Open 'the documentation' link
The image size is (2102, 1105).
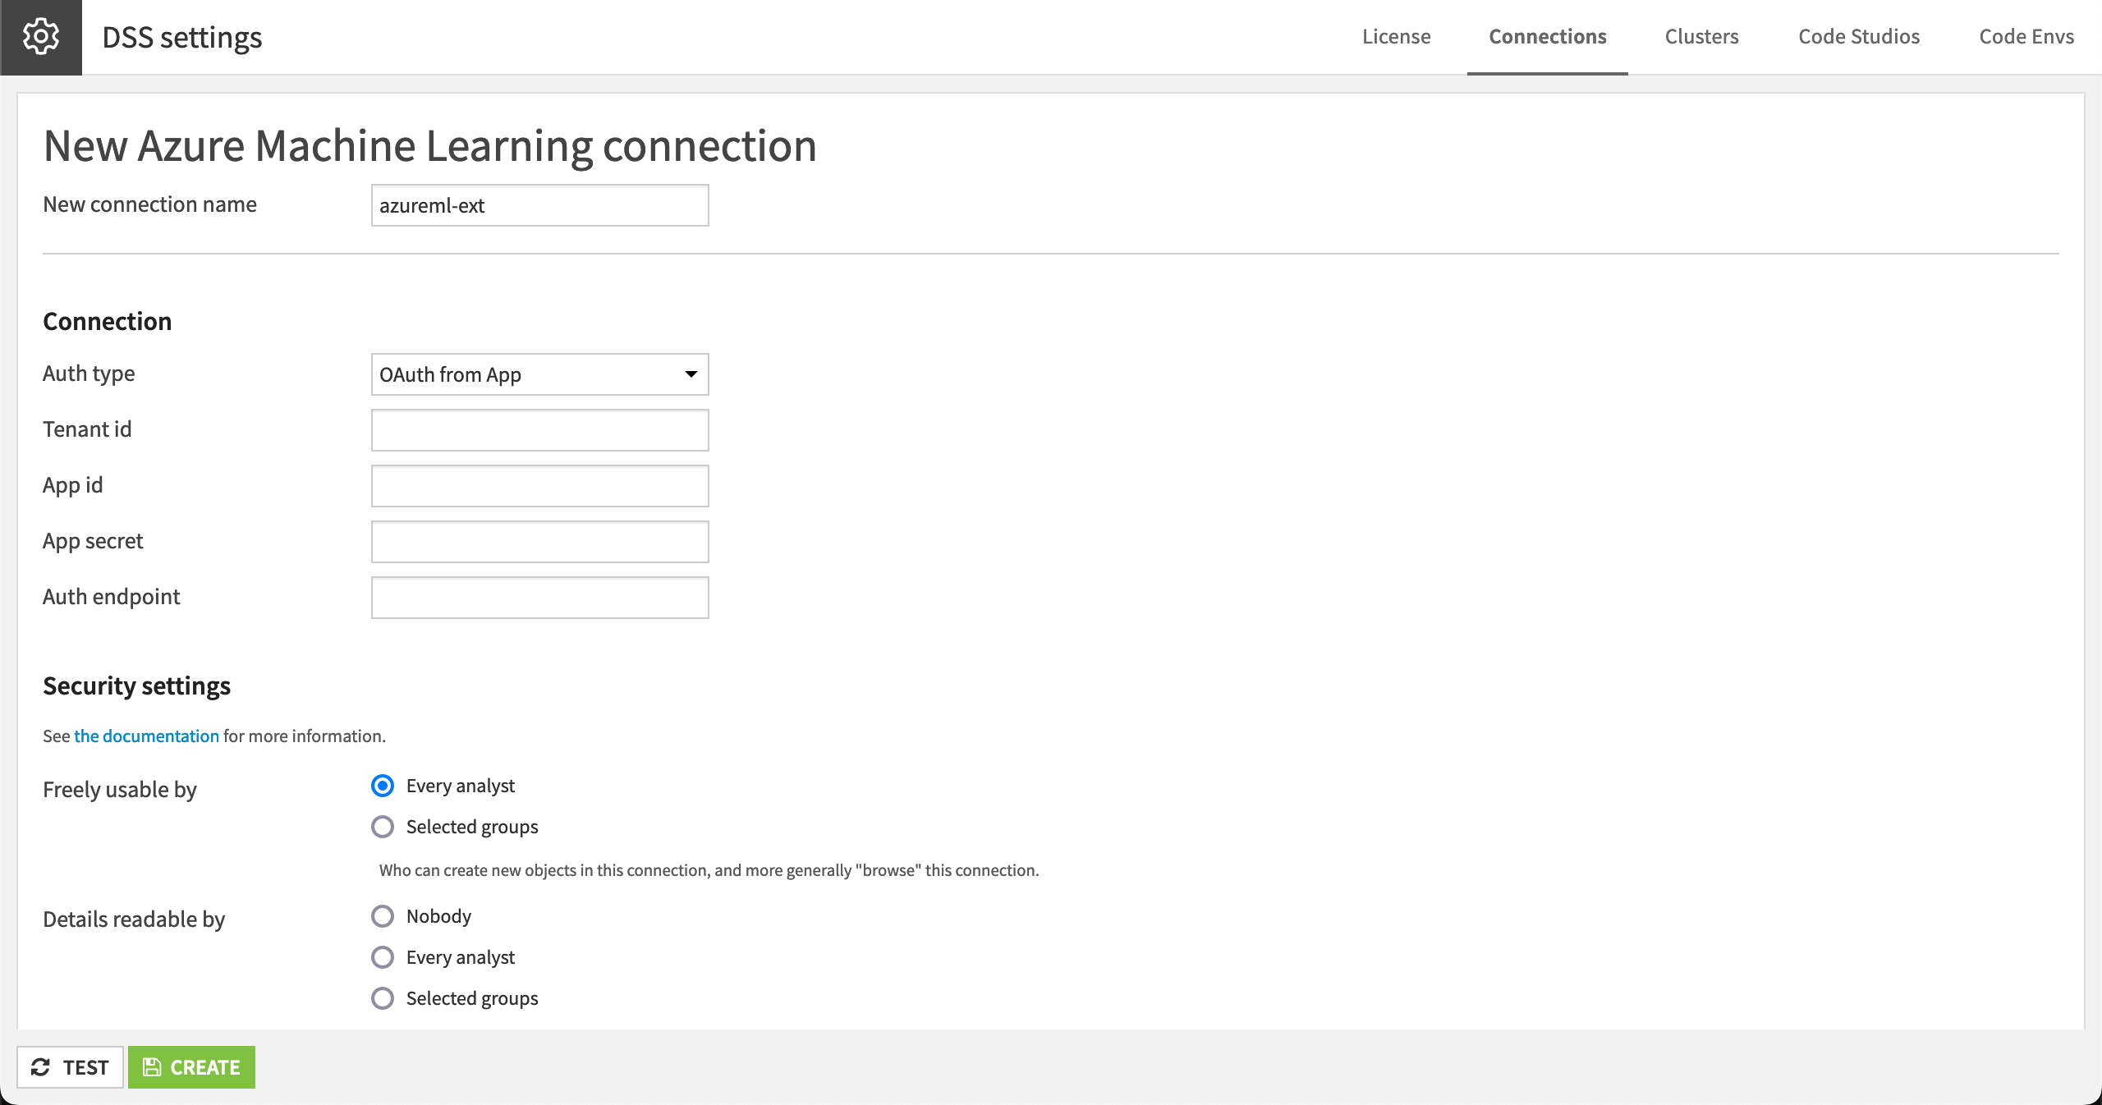145,736
